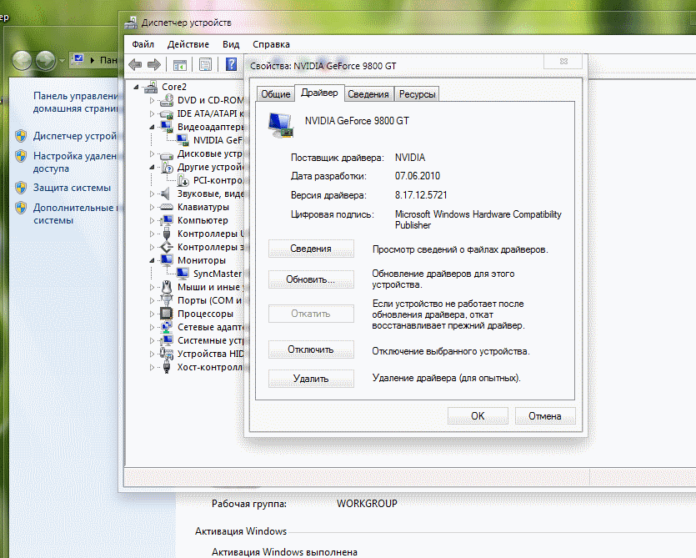Click the blue Help question mark toolbar icon
This screenshot has width=696, height=558.
[231, 64]
